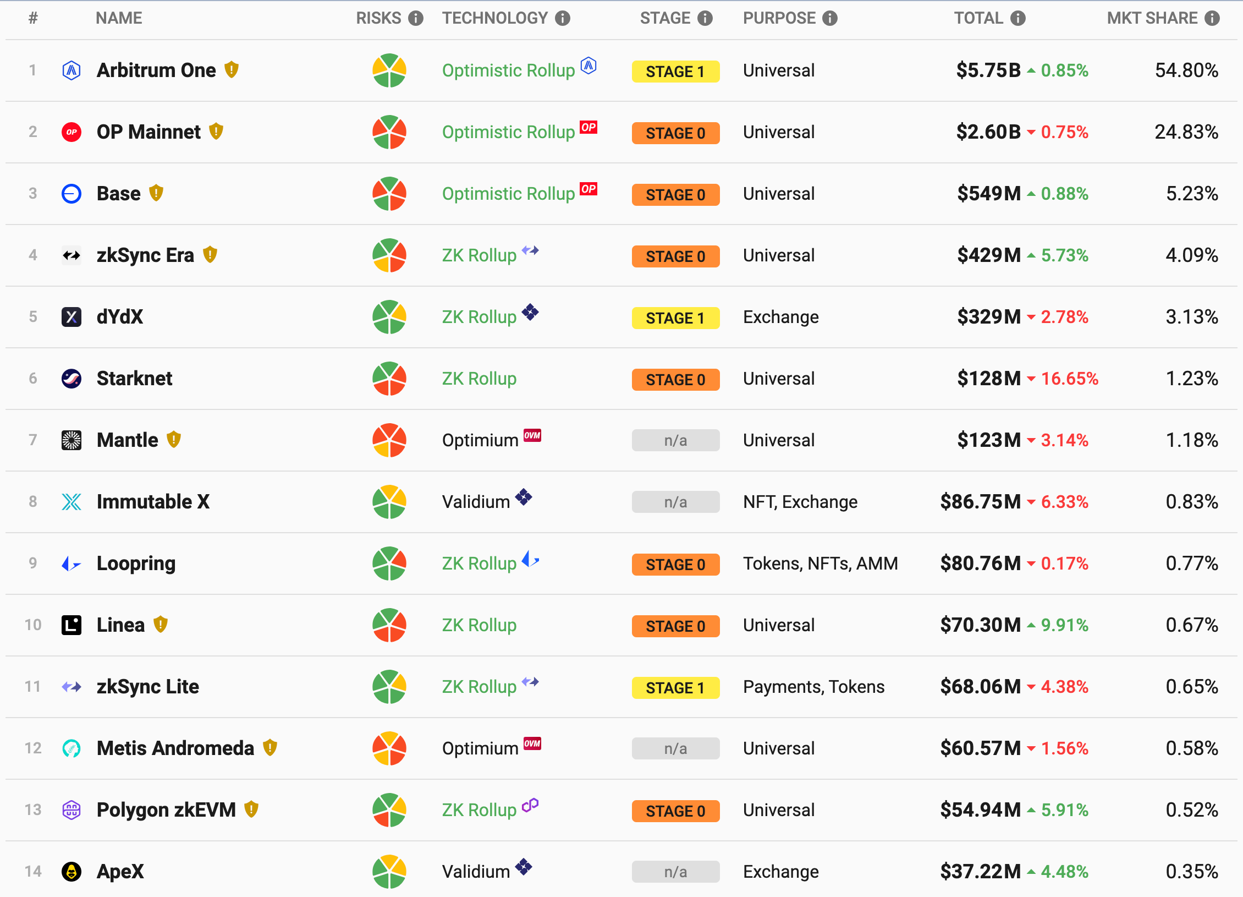Image resolution: width=1243 pixels, height=897 pixels.
Task: Click the STAGE 1 badge for Arbitrum One
Action: pos(675,72)
